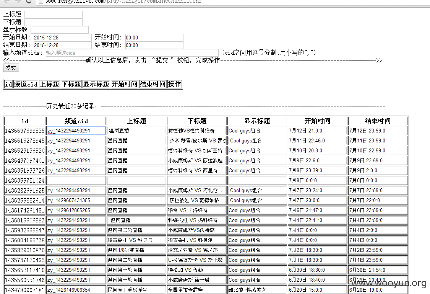Submit the form with the 提交 button

[11, 68]
